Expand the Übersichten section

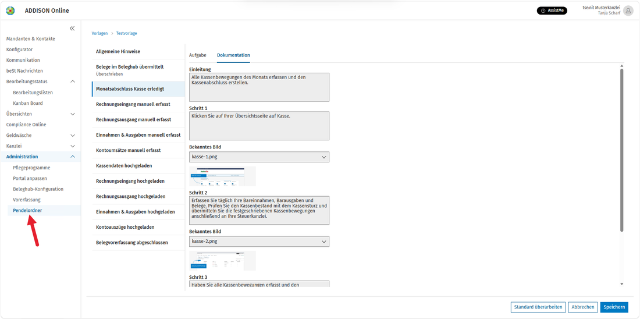coord(73,114)
